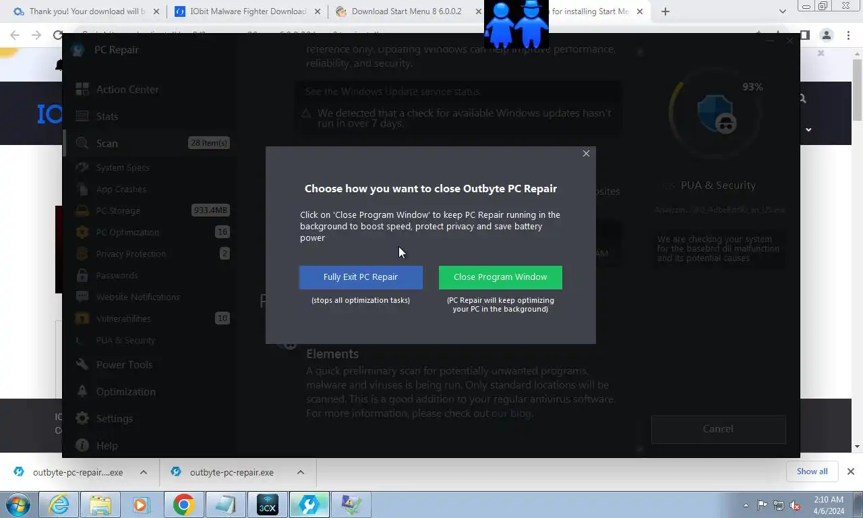Open Help in PC Repair sidebar
The image size is (863, 518).
point(107,445)
